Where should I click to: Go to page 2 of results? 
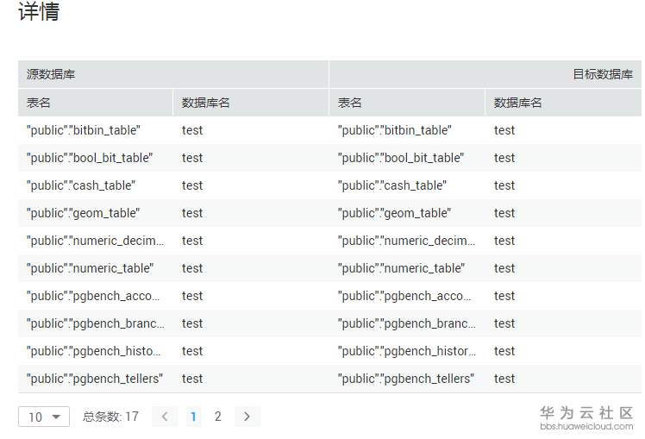click(x=218, y=417)
